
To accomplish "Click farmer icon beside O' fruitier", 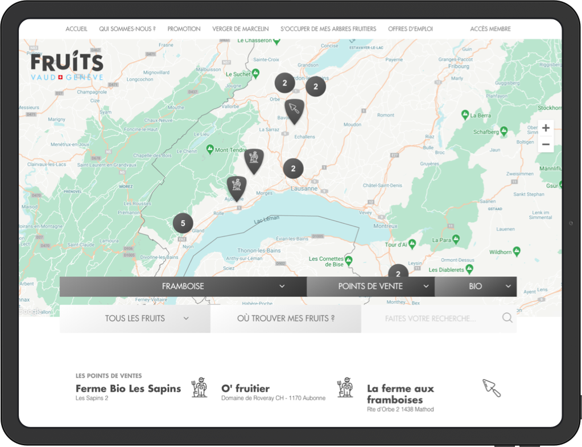I will pyautogui.click(x=345, y=387).
